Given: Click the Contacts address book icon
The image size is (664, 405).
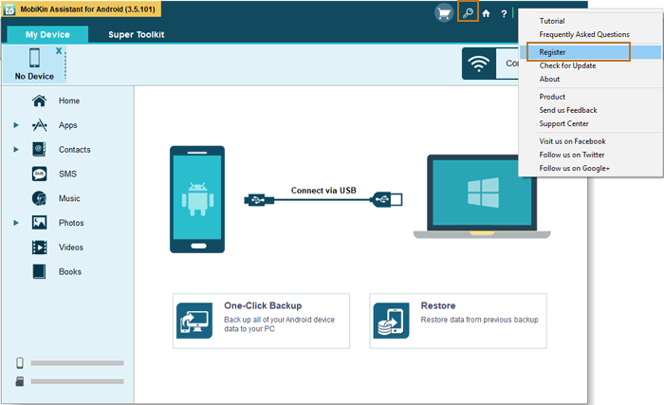Looking at the screenshot, I should pos(40,149).
